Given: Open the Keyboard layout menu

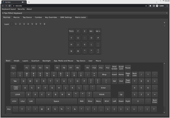Looking at the screenshot, I should tap(9, 9).
